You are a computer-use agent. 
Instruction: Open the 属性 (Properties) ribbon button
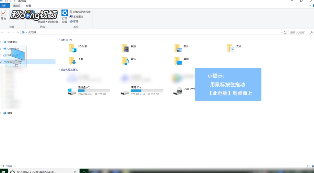(x=3, y=15)
